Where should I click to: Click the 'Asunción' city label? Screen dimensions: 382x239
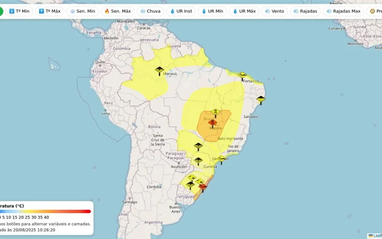[x=179, y=167]
